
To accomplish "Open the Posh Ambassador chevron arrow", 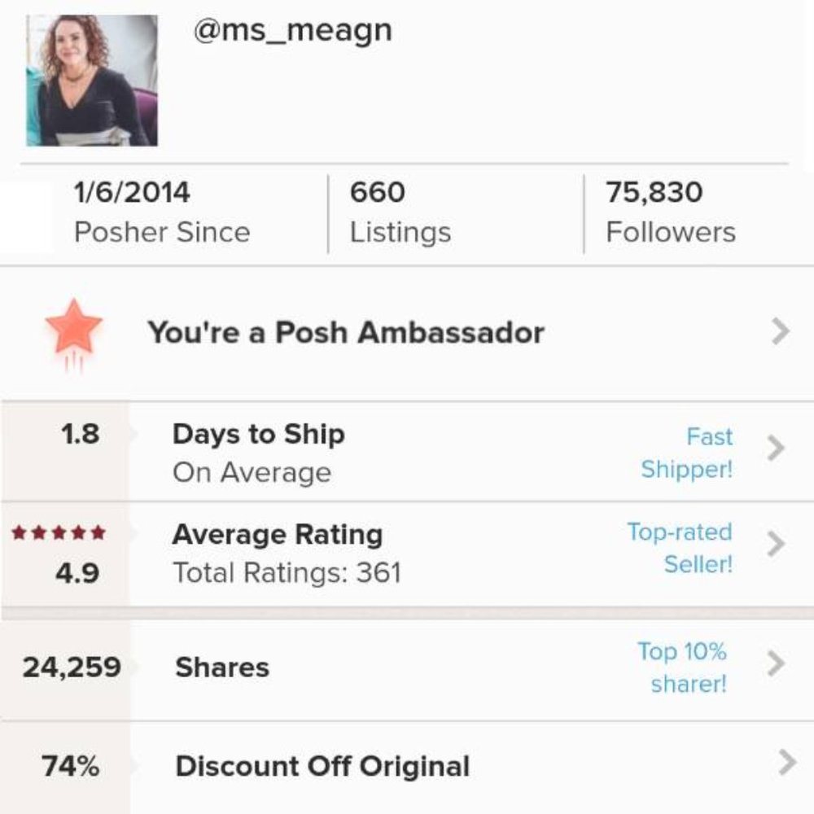I will [x=781, y=331].
